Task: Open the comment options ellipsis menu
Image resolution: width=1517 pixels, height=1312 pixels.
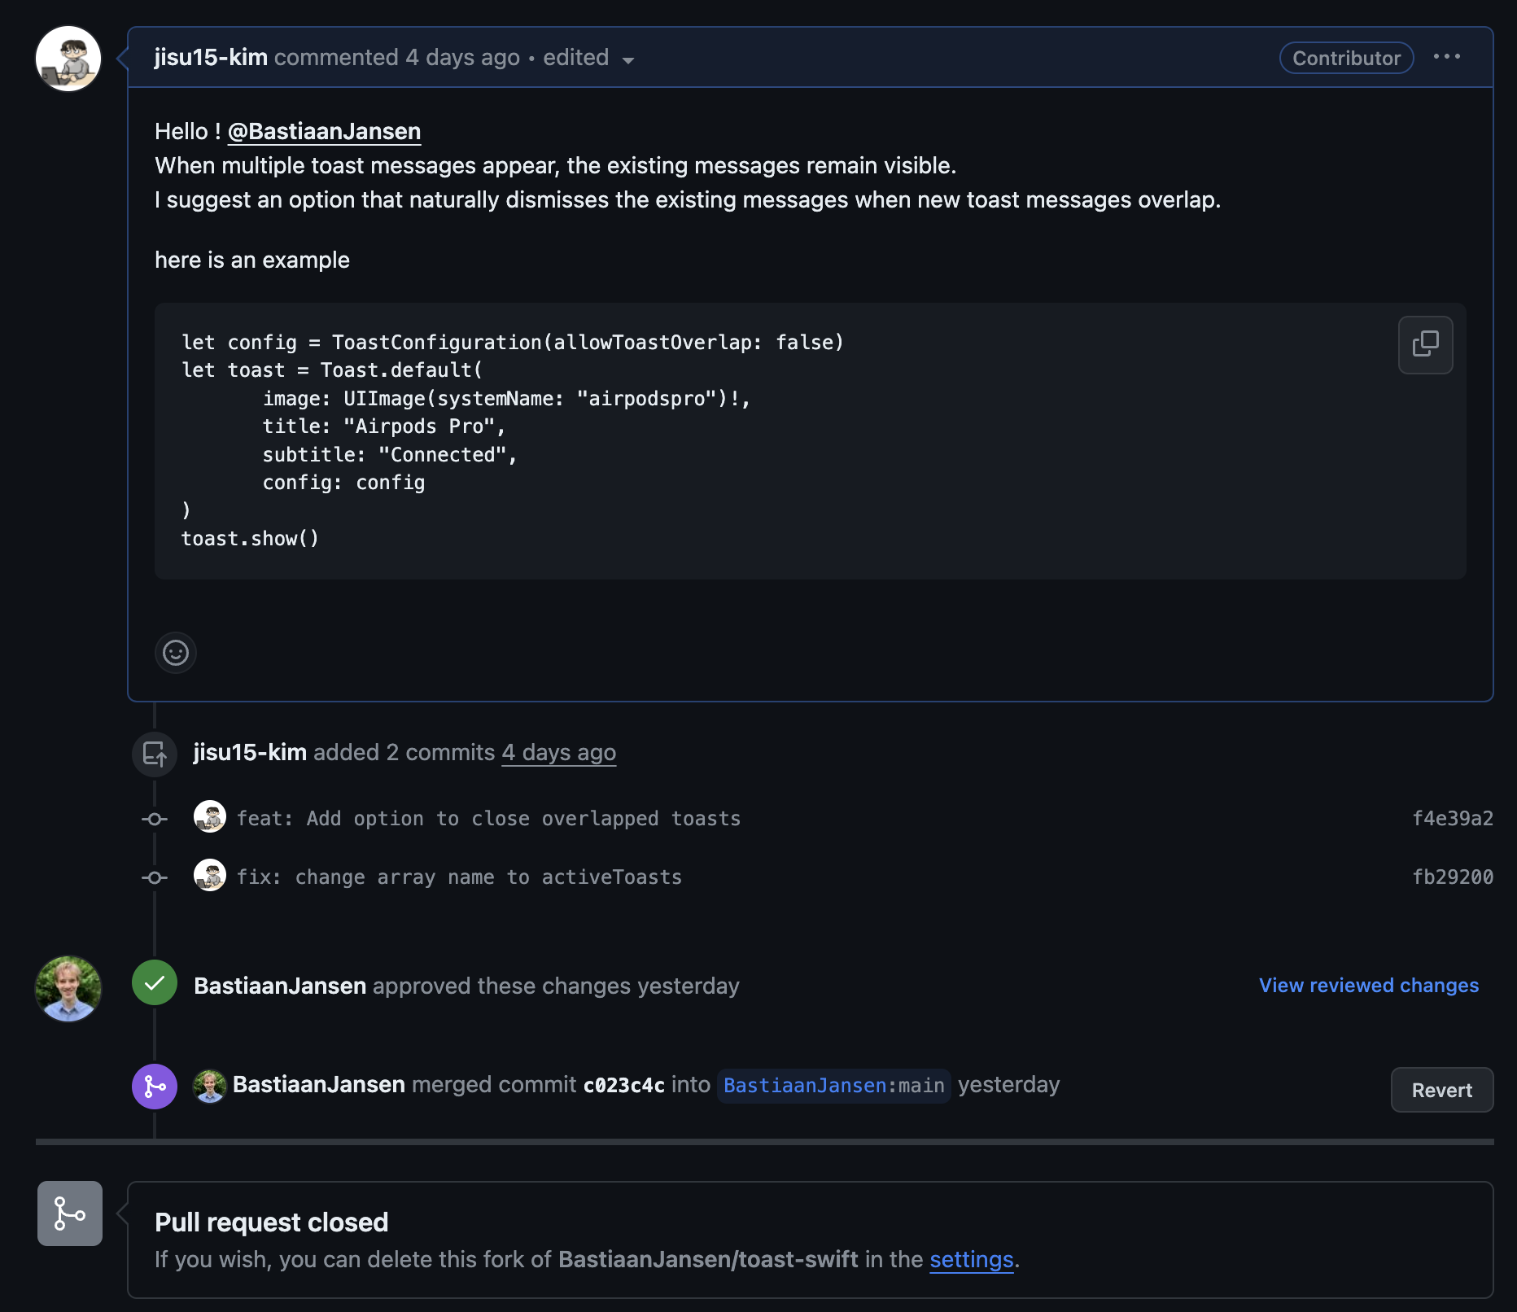Action: click(1447, 56)
